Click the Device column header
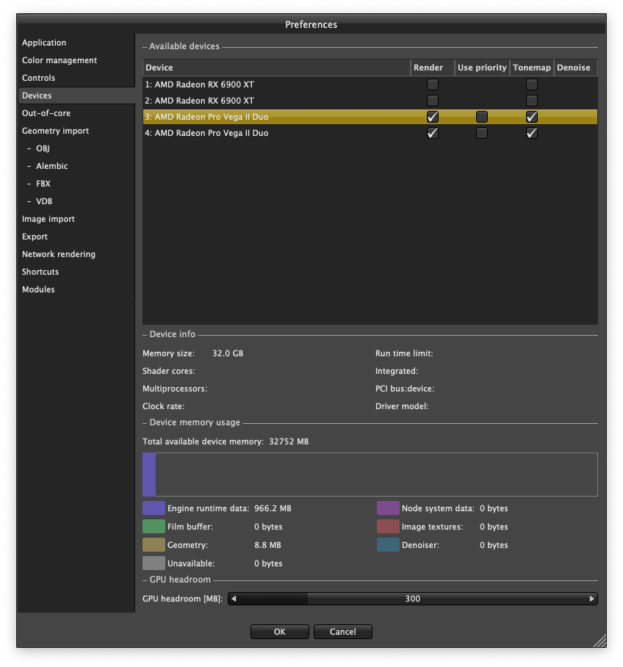 [x=277, y=68]
